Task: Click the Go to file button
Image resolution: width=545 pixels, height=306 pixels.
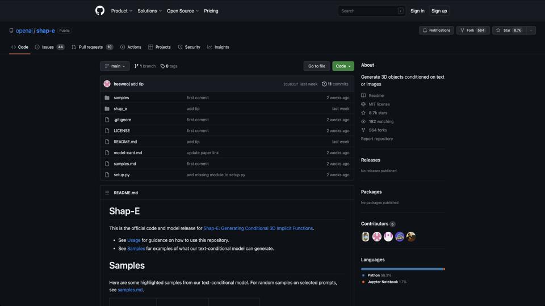Action: [x=316, y=66]
